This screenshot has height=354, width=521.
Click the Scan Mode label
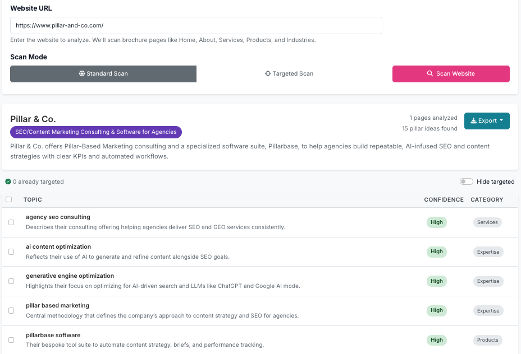[29, 57]
